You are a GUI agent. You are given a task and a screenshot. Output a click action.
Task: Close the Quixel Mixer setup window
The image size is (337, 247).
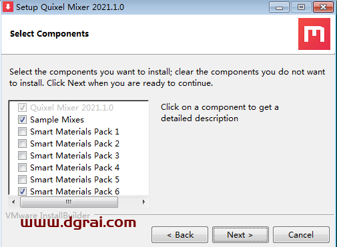[x=323, y=7]
